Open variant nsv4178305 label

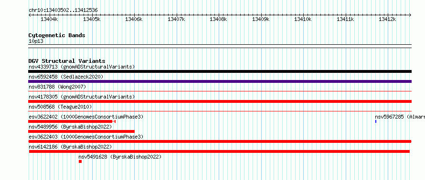[82, 97]
